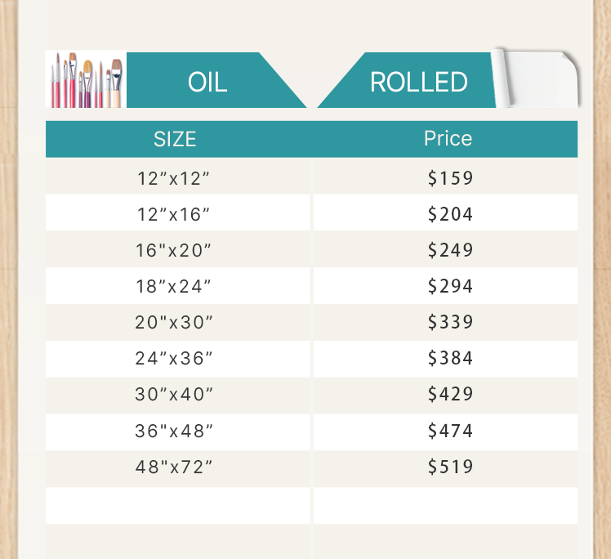Click the paint brushes icon
The height and width of the screenshot is (559, 611).
point(86,80)
